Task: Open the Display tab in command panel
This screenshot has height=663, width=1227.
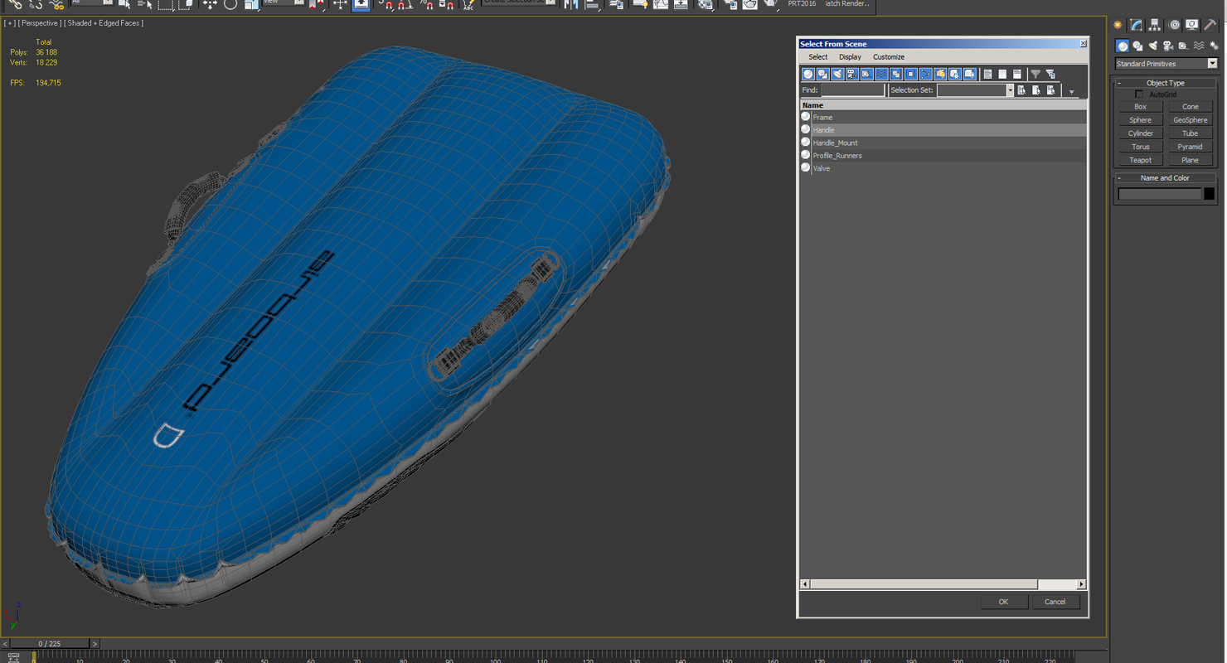Action: (x=1192, y=25)
